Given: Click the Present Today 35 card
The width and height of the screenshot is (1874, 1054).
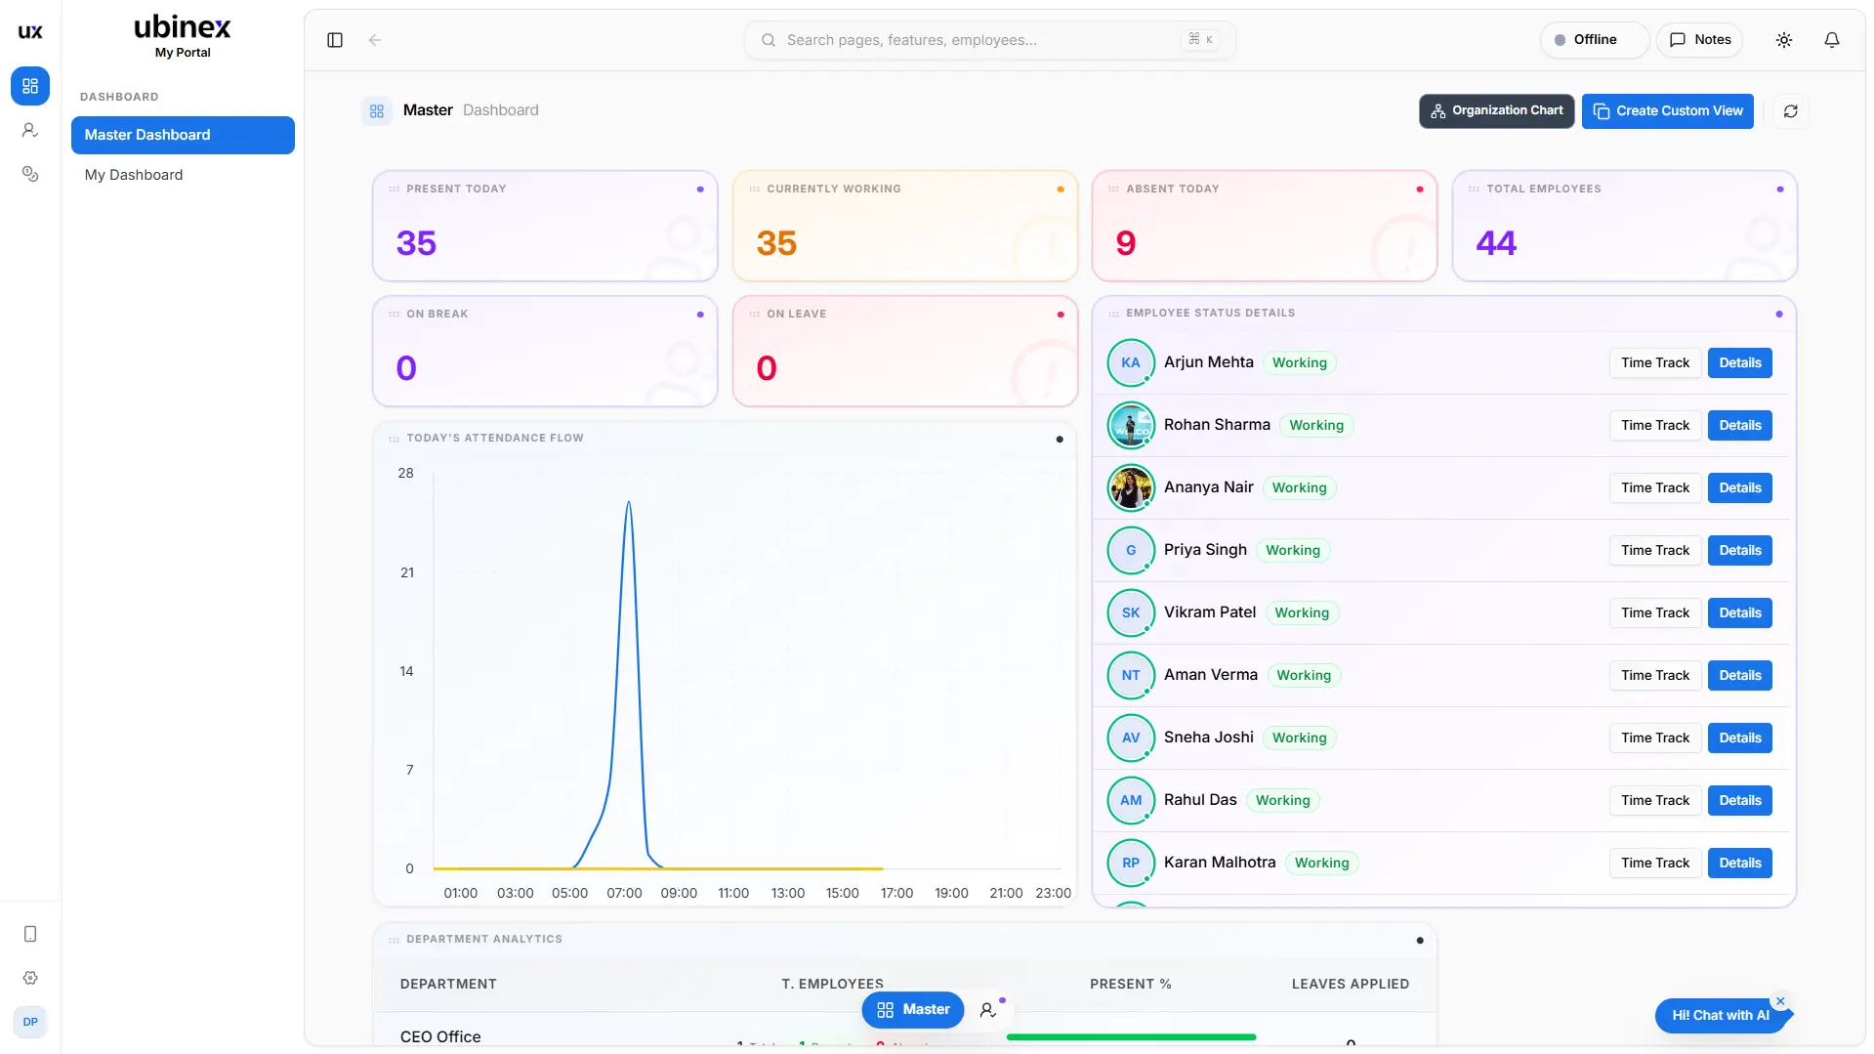Looking at the screenshot, I should point(545,227).
